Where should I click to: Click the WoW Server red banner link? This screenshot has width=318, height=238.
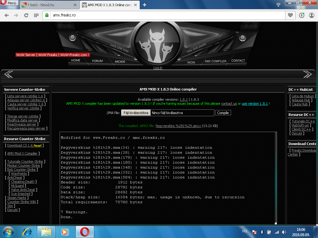[53, 55]
